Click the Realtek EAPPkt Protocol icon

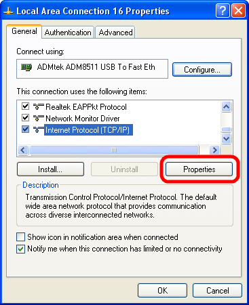click(x=39, y=106)
